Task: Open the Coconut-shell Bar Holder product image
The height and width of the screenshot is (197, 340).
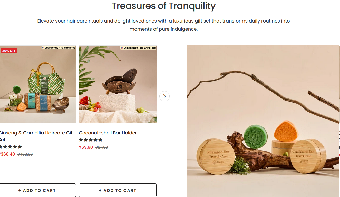Action: click(x=118, y=84)
